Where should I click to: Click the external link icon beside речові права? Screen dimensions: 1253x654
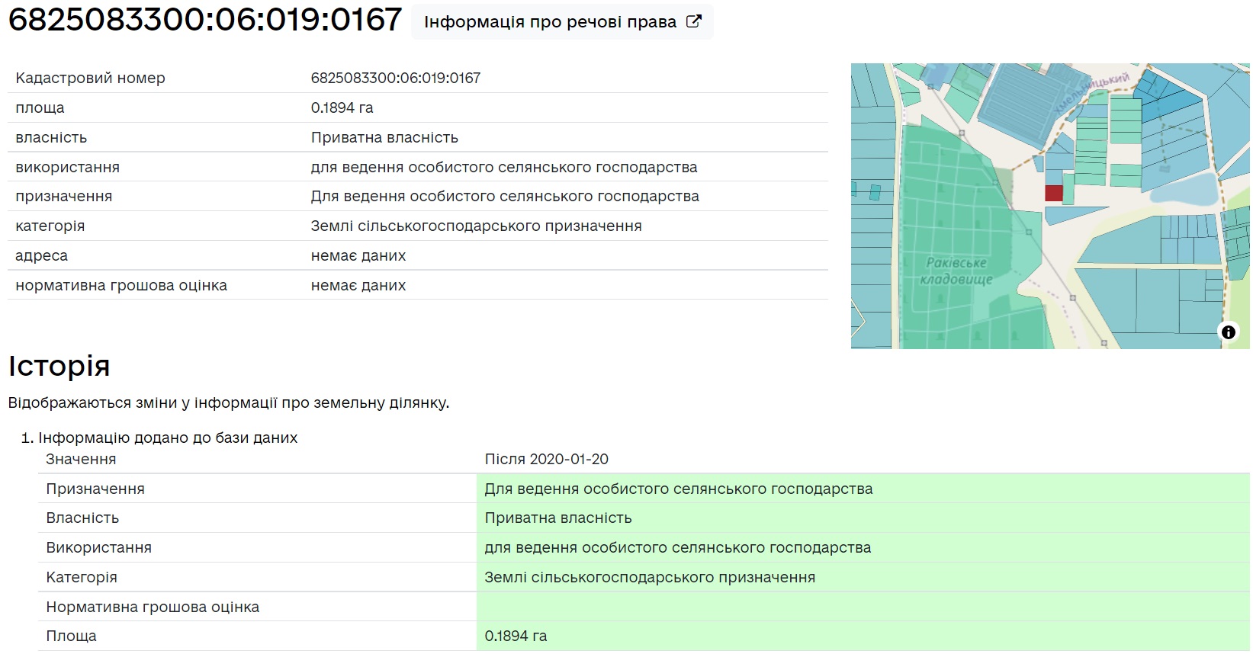tap(693, 21)
